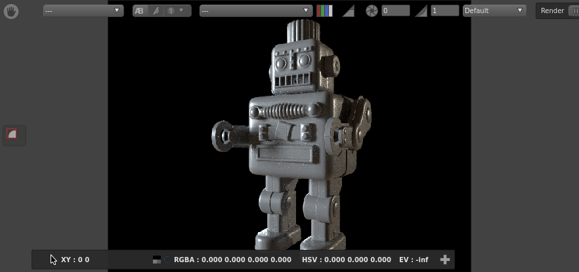The height and width of the screenshot is (272, 579).
Task: Open the Default view transform dropdown
Action: point(494,11)
